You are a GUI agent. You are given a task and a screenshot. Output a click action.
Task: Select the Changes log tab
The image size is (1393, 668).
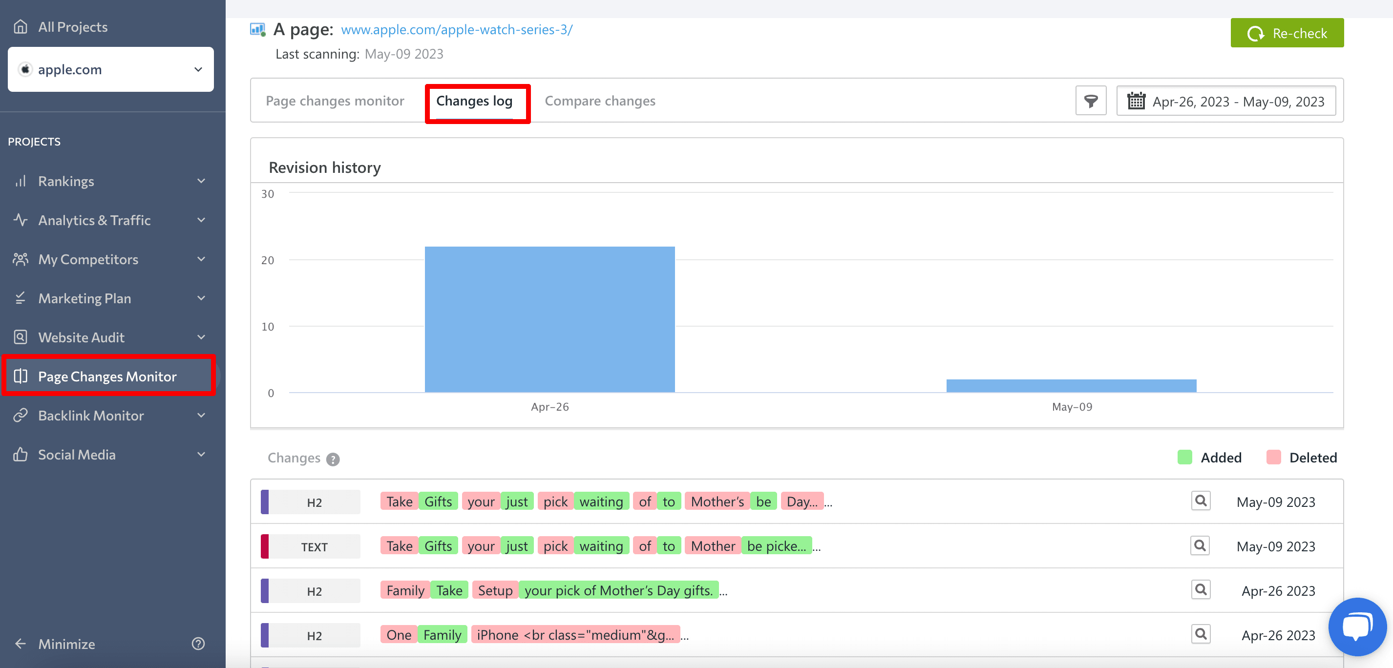[474, 101]
